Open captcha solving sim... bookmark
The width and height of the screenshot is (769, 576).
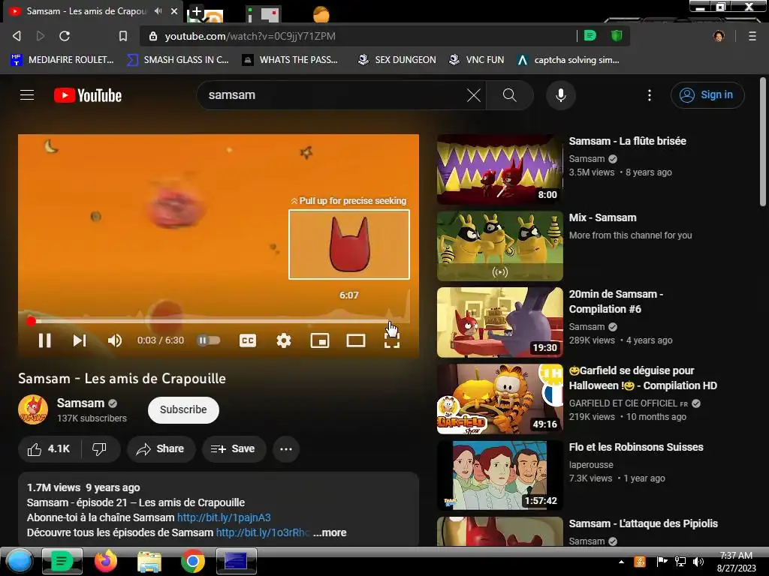(568, 60)
